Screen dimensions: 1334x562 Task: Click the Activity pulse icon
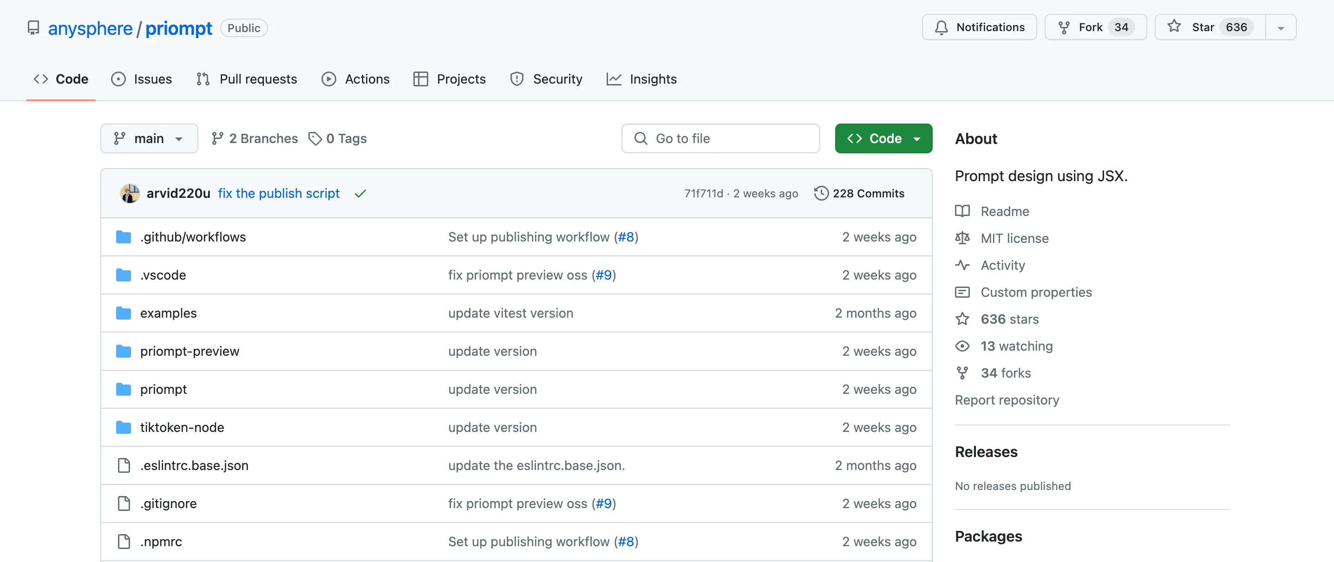click(x=962, y=265)
